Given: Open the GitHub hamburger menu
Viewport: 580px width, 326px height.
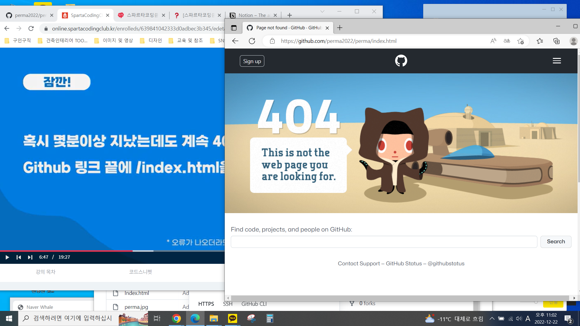Looking at the screenshot, I should coord(557,61).
